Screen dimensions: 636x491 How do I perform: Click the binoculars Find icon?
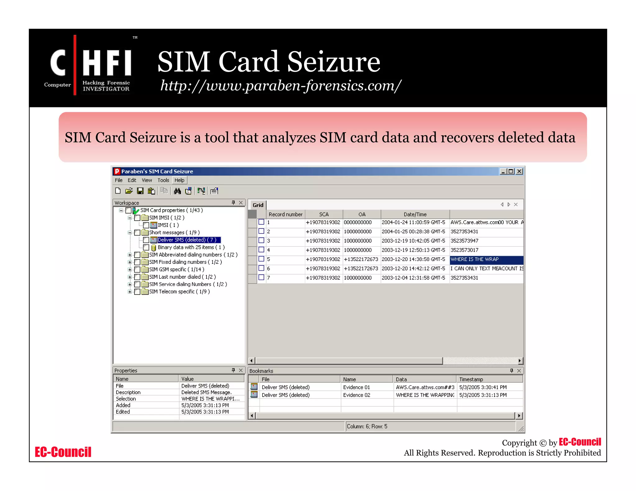click(177, 191)
